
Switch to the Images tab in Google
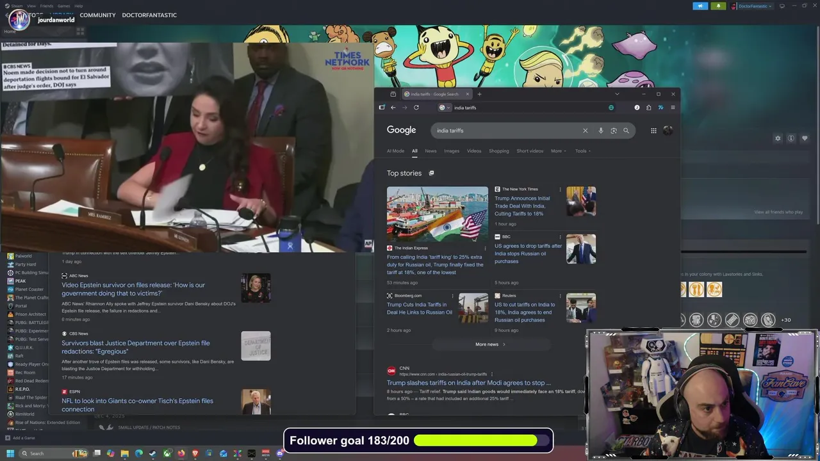coord(452,151)
